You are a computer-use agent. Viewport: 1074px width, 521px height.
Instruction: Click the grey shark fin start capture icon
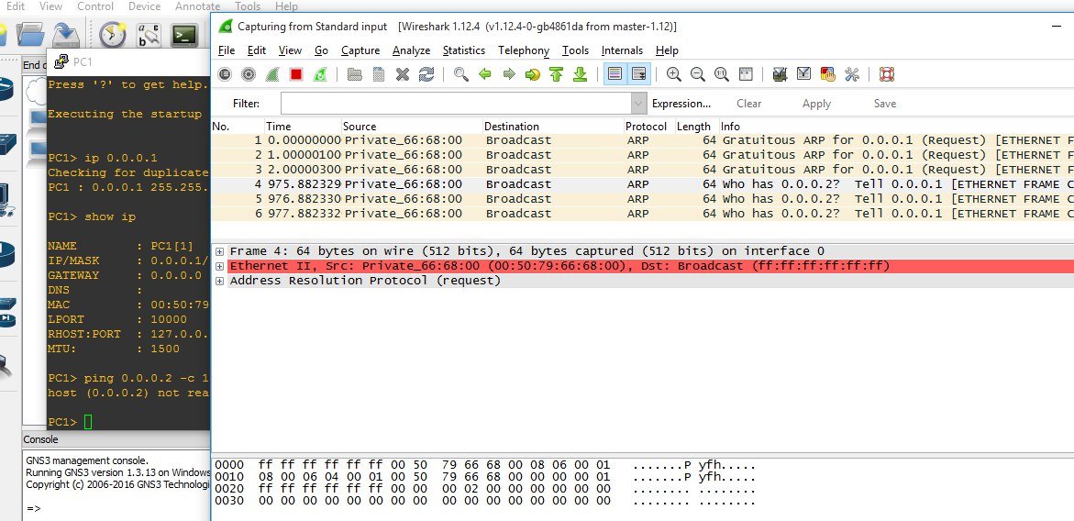272,74
